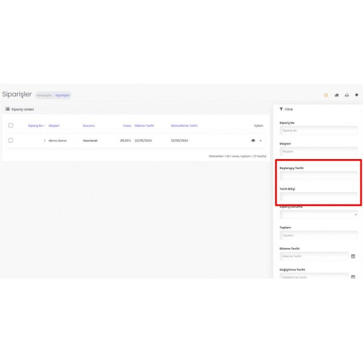Viewport: 363px width, 363px height.
Task: Click the pagination summary text below the table
Action: pyautogui.click(x=238, y=156)
